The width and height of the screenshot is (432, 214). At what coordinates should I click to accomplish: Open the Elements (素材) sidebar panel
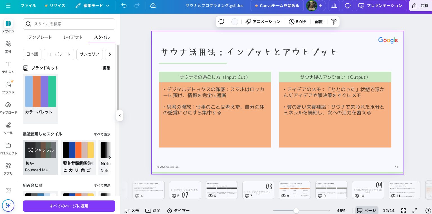(8, 47)
